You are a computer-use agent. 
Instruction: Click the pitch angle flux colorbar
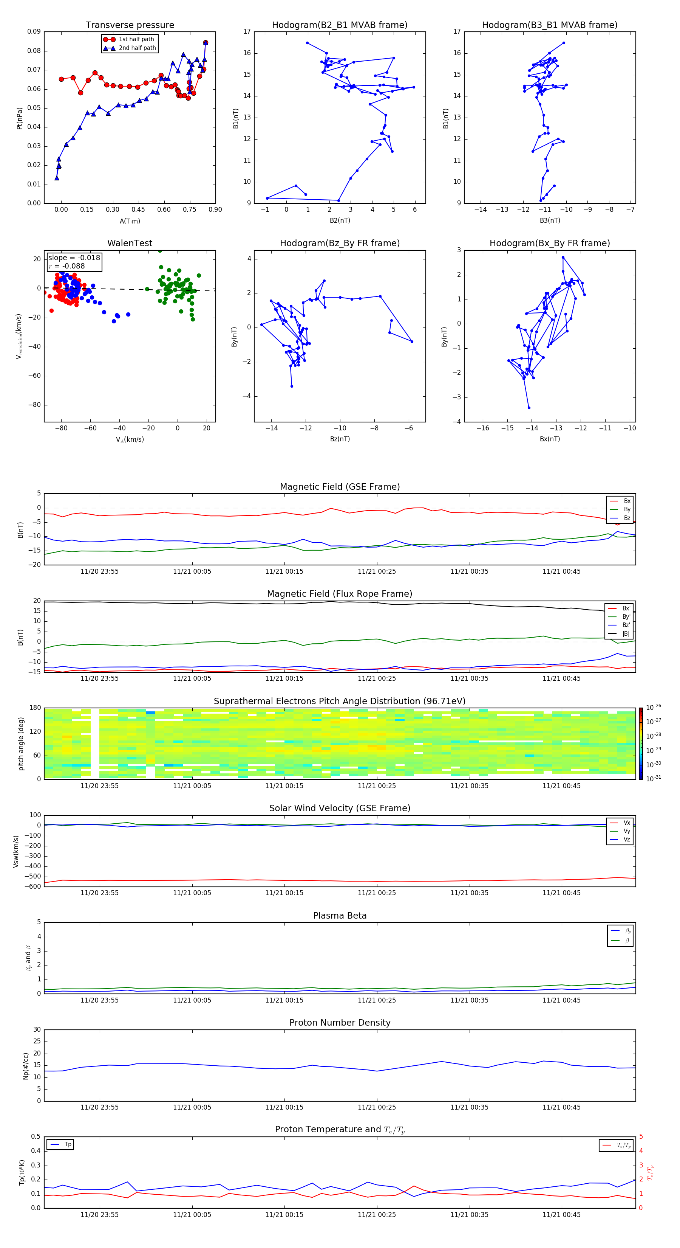click(x=641, y=743)
